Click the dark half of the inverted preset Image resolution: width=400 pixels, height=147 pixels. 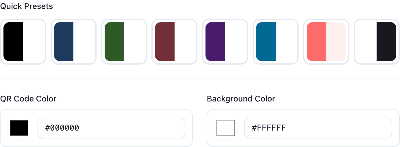(386, 42)
